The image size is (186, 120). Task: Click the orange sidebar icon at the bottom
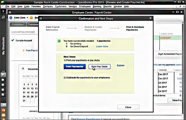click(4, 110)
